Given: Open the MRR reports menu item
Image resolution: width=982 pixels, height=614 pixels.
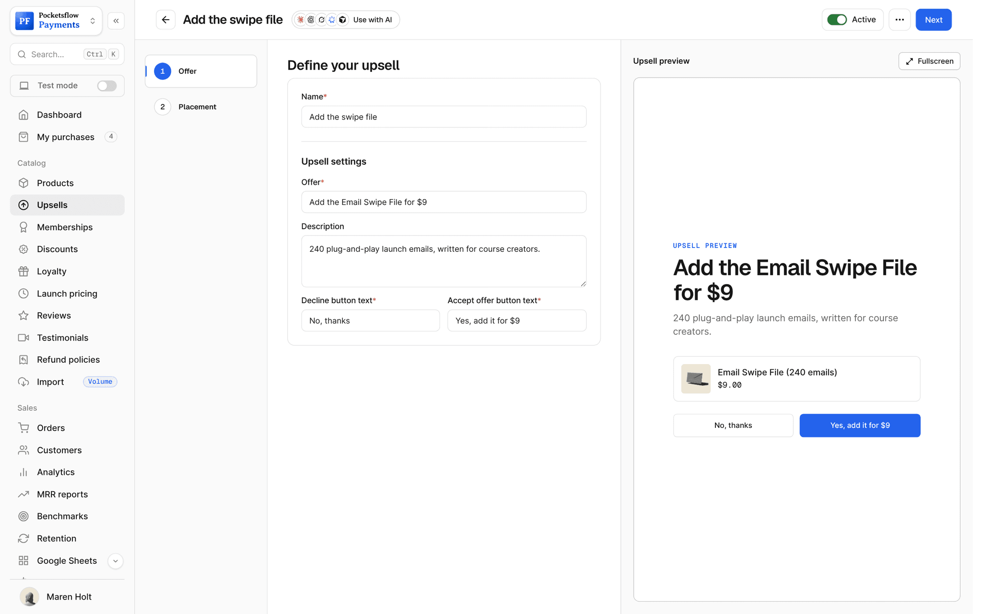Looking at the screenshot, I should click(x=67, y=494).
